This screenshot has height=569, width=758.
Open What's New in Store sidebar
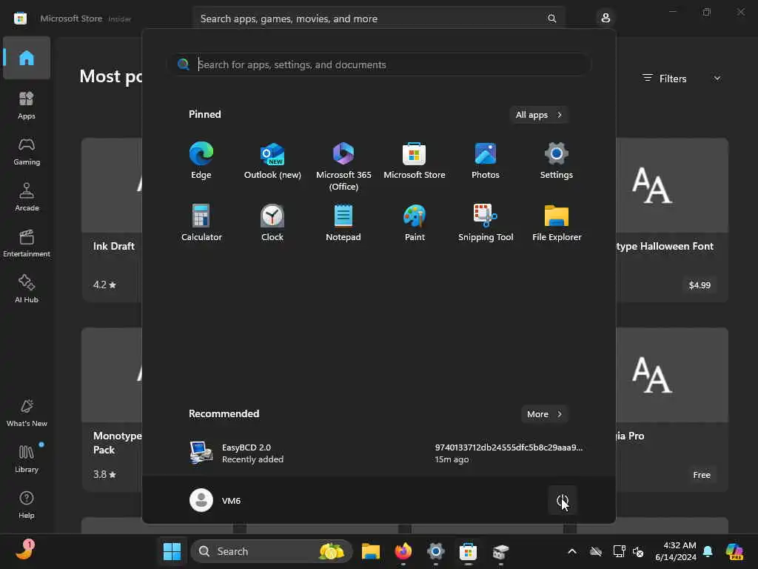click(x=27, y=413)
